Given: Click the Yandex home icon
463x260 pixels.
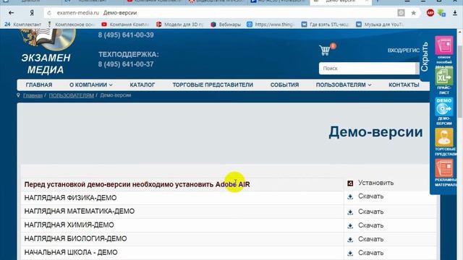Looking at the screenshot, I should [x=32, y=13].
